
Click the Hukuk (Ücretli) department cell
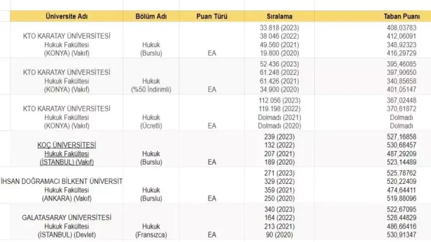(x=151, y=122)
